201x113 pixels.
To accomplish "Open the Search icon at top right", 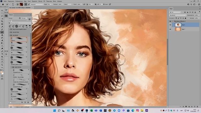I will (191, 4).
